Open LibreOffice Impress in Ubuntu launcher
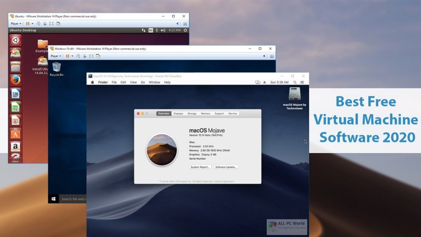The height and width of the screenshot is (237, 421). point(15,121)
